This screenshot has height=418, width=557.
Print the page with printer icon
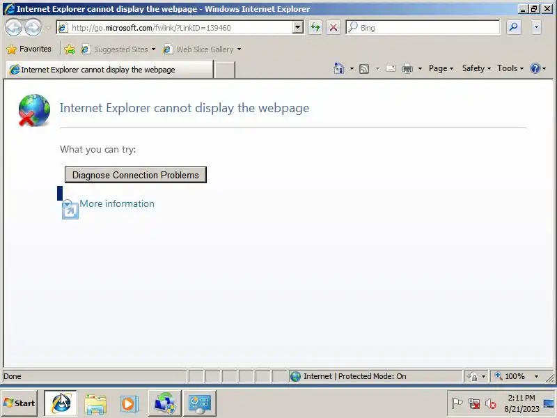coord(407,68)
